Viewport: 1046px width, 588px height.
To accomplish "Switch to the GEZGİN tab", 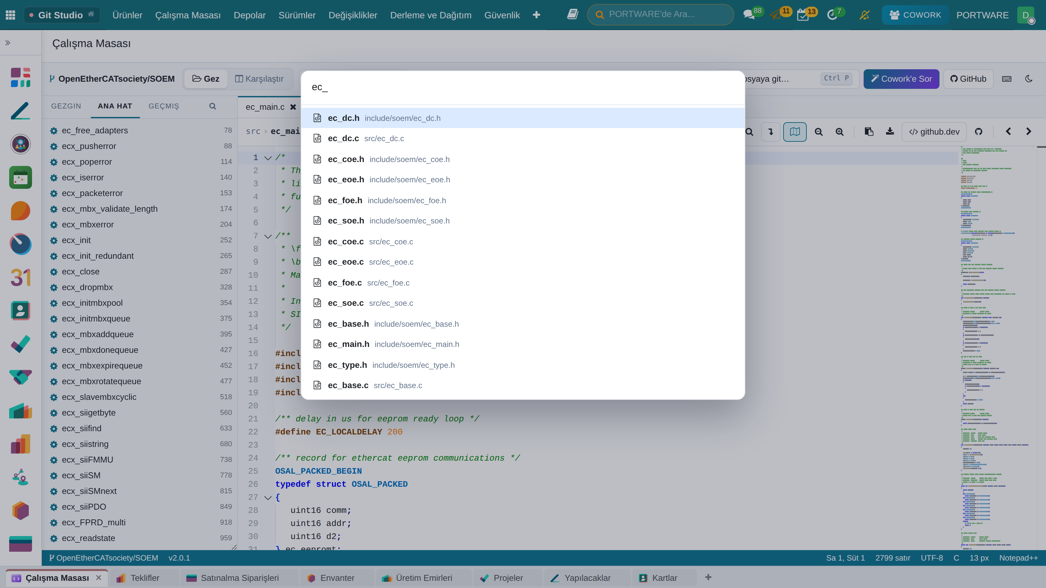I will click(x=66, y=106).
